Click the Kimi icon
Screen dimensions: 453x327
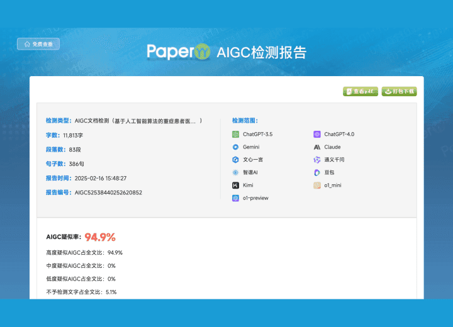tap(235, 185)
